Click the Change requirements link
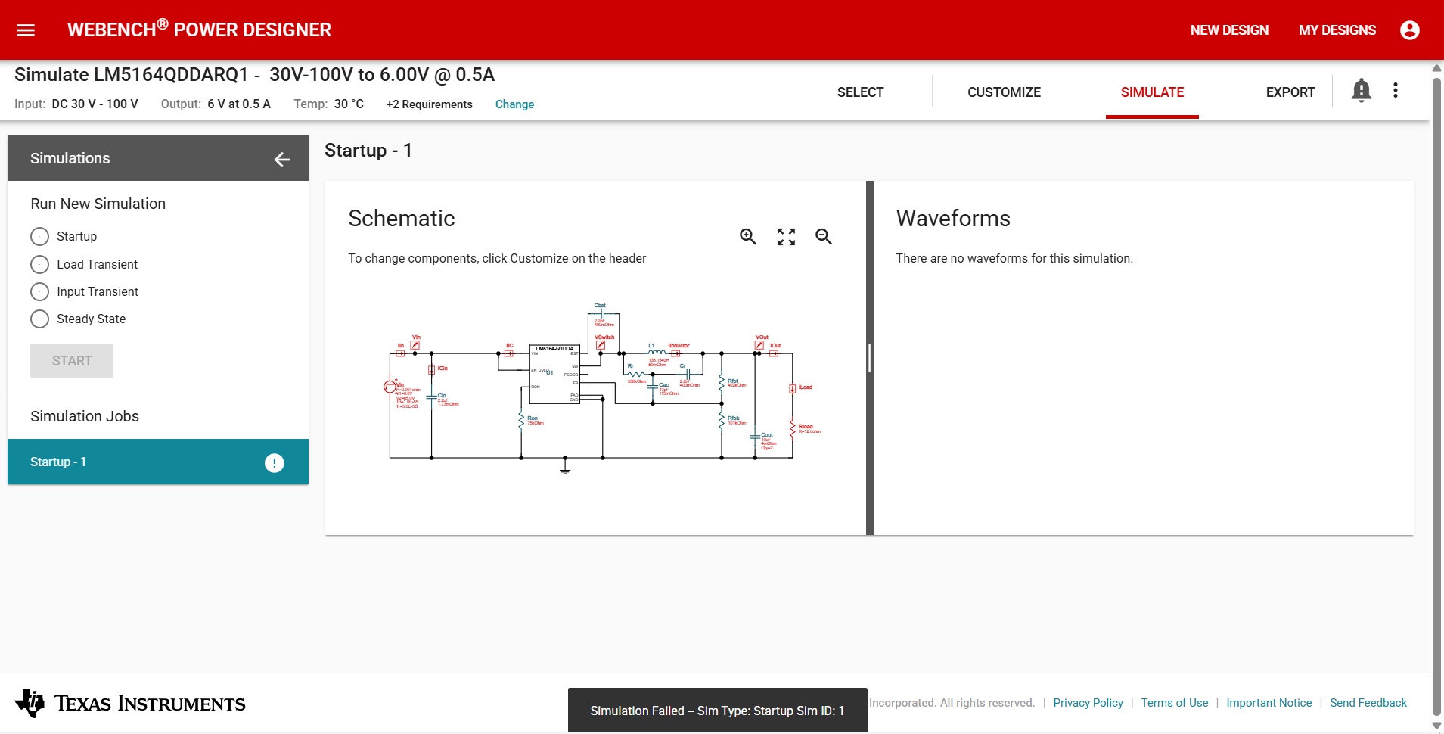Screen dimensions: 1444x734 coord(514,104)
